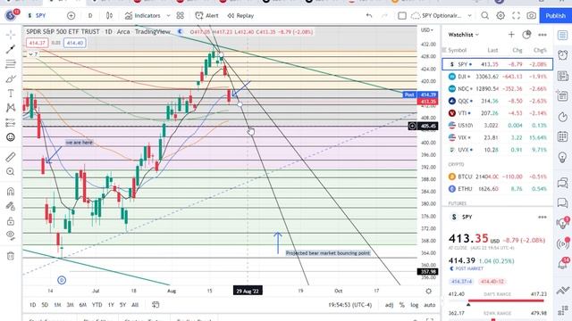Lock all drawing tools
This screenshot has height=321, width=572.
[x=11, y=221]
